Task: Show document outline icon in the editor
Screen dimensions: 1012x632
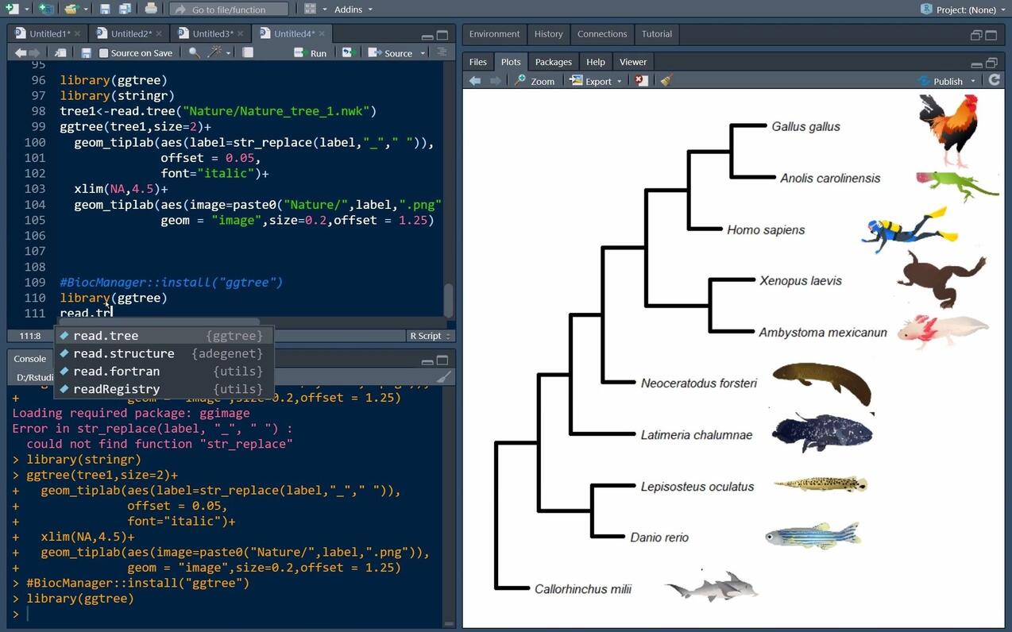Action: click(x=442, y=52)
